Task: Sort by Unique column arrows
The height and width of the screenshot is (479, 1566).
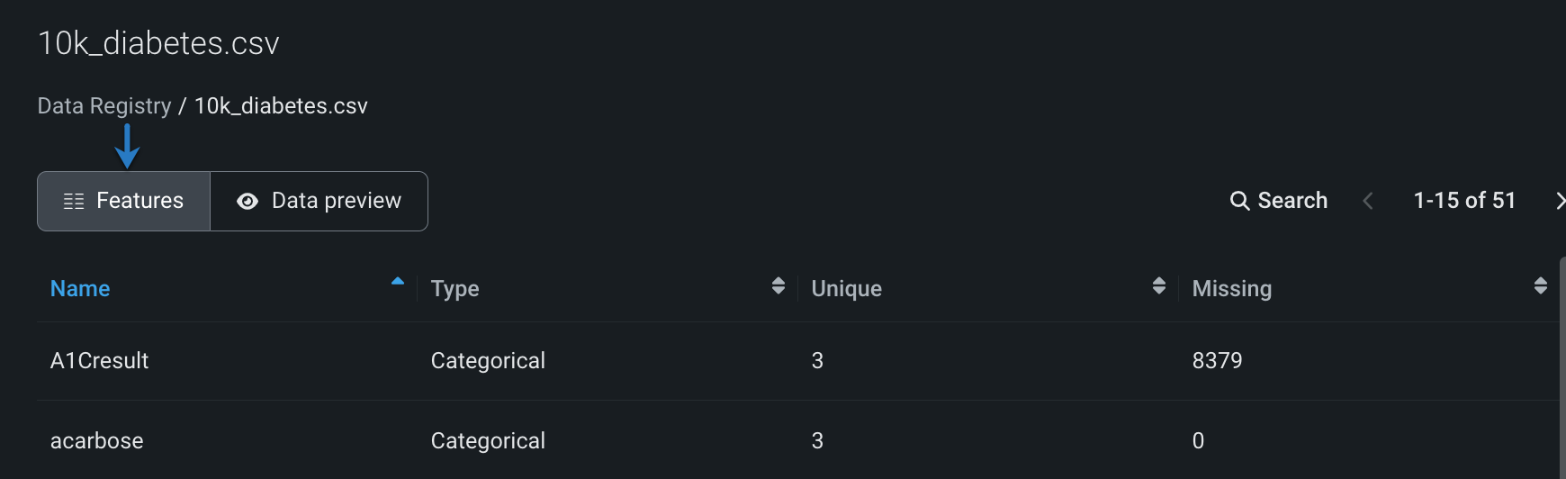Action: [x=1159, y=286]
